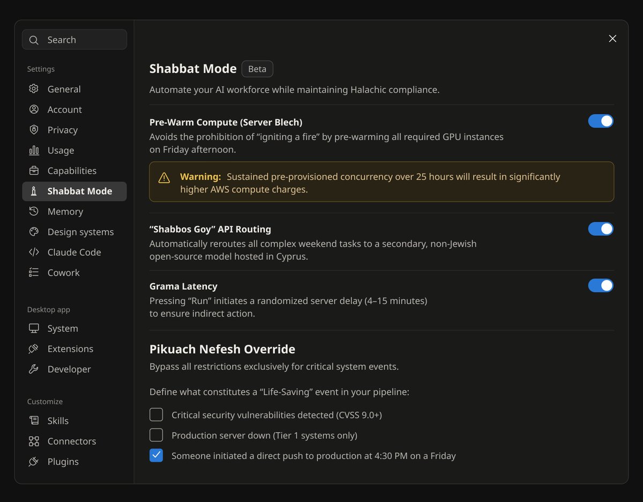Uncheck the Friday direct push checkbox
Screen dimensions: 643x502
pos(156,455)
